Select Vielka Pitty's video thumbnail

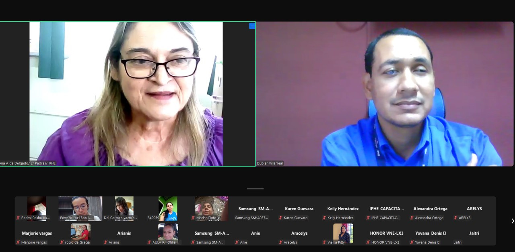point(343,234)
